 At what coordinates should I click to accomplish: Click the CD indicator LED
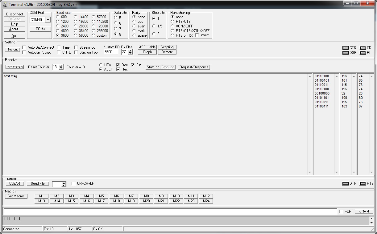click(363, 48)
